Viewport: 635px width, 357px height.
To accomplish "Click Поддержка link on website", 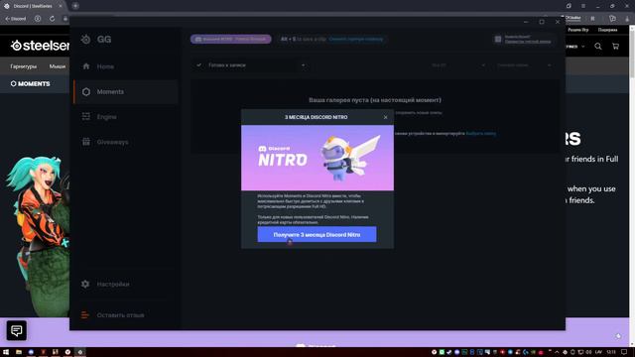I will click(x=607, y=30).
